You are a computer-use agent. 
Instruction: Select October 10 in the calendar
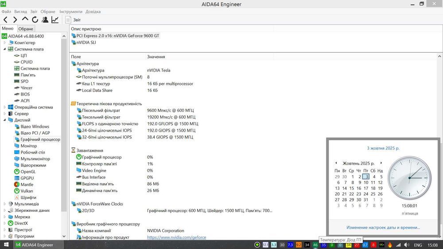click(x=366, y=183)
